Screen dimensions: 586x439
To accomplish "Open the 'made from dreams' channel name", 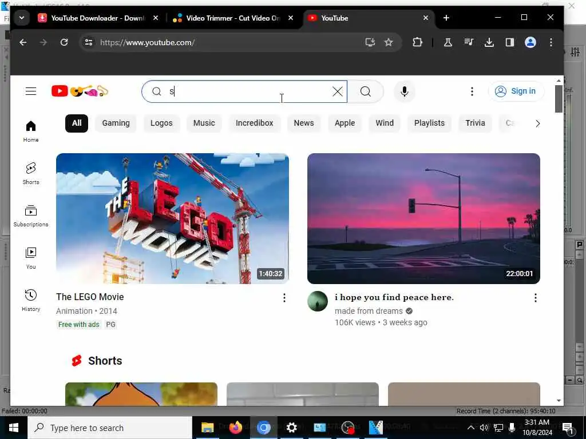I will click(x=369, y=311).
